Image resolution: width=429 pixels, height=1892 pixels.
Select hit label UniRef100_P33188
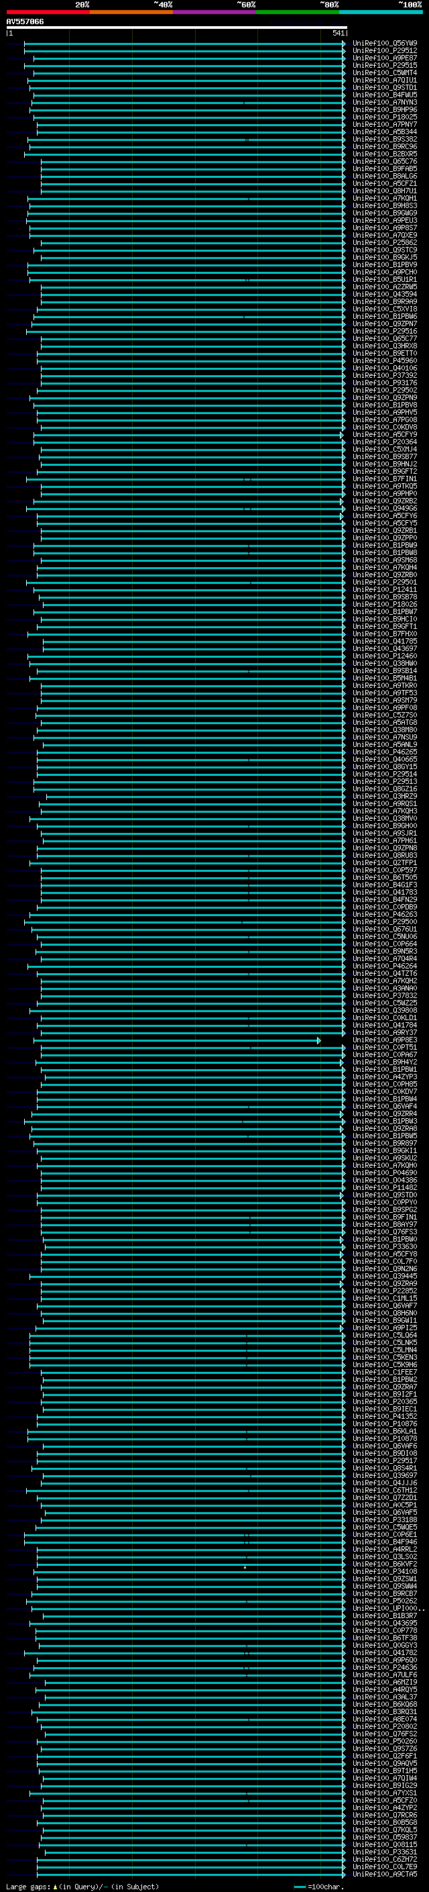click(x=385, y=1520)
